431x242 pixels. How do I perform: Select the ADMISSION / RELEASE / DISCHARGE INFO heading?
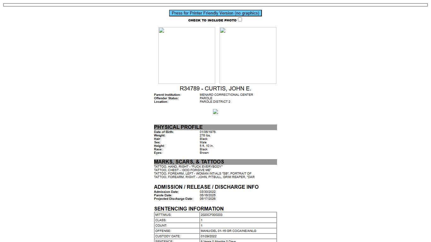[206, 187]
